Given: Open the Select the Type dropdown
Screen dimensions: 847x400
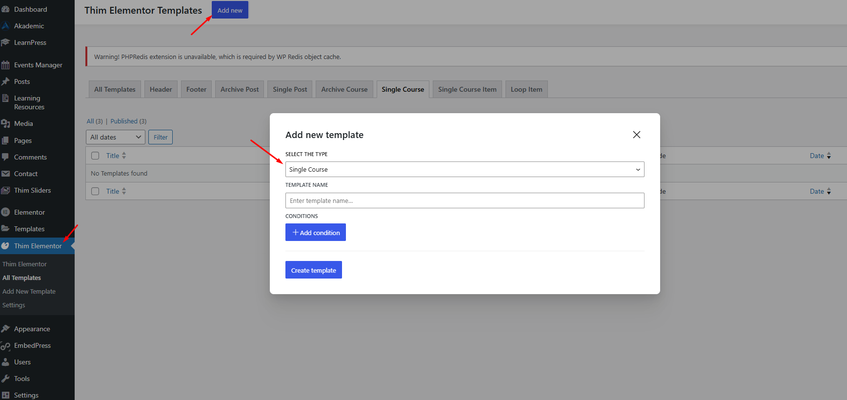Looking at the screenshot, I should pos(464,169).
